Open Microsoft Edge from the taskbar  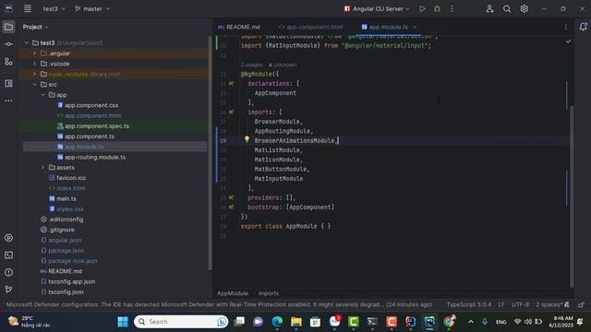click(x=277, y=322)
